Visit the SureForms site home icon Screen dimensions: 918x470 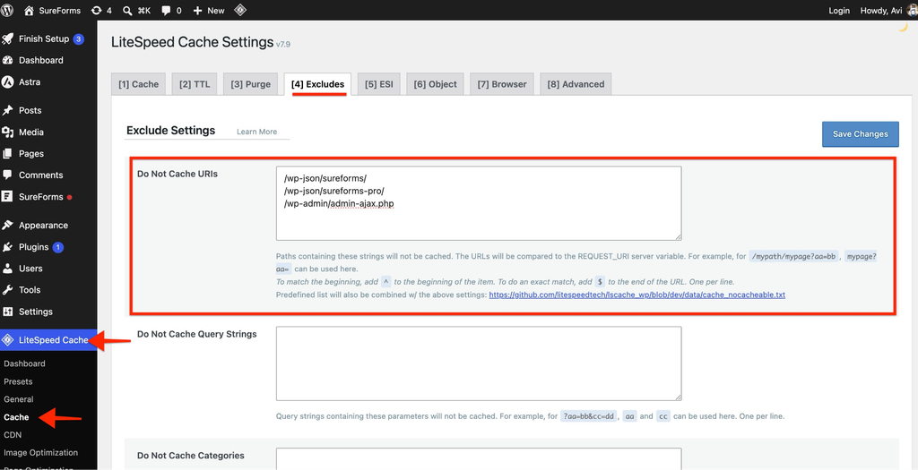coord(29,10)
